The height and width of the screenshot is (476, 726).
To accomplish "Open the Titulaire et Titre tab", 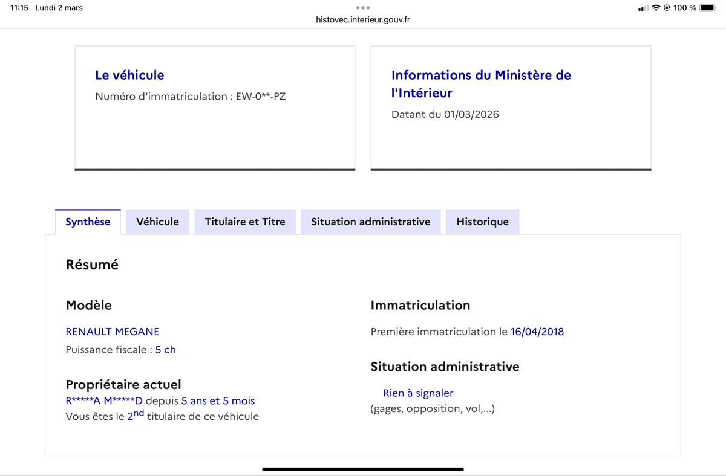I will [x=244, y=222].
